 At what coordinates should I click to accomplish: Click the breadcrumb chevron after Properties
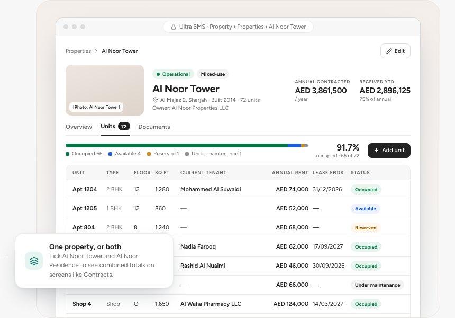(96, 51)
